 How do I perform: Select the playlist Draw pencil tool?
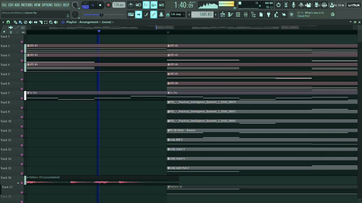point(15,22)
